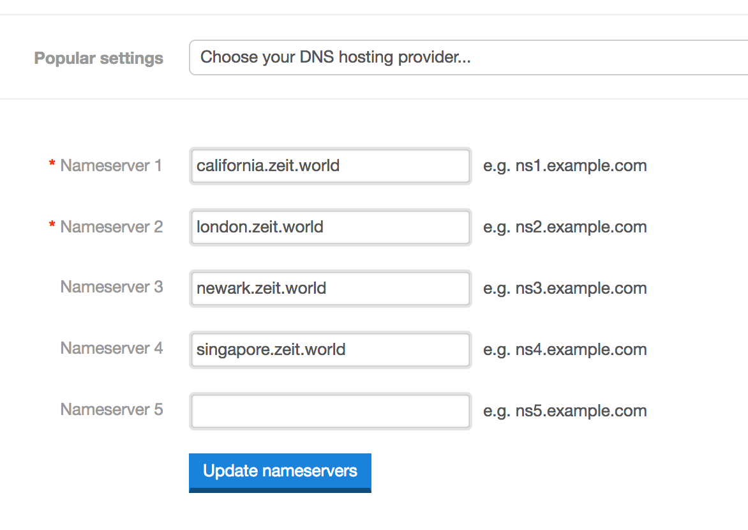Select the newark.zeit.world input field
This screenshot has height=530, width=748.
click(330, 289)
